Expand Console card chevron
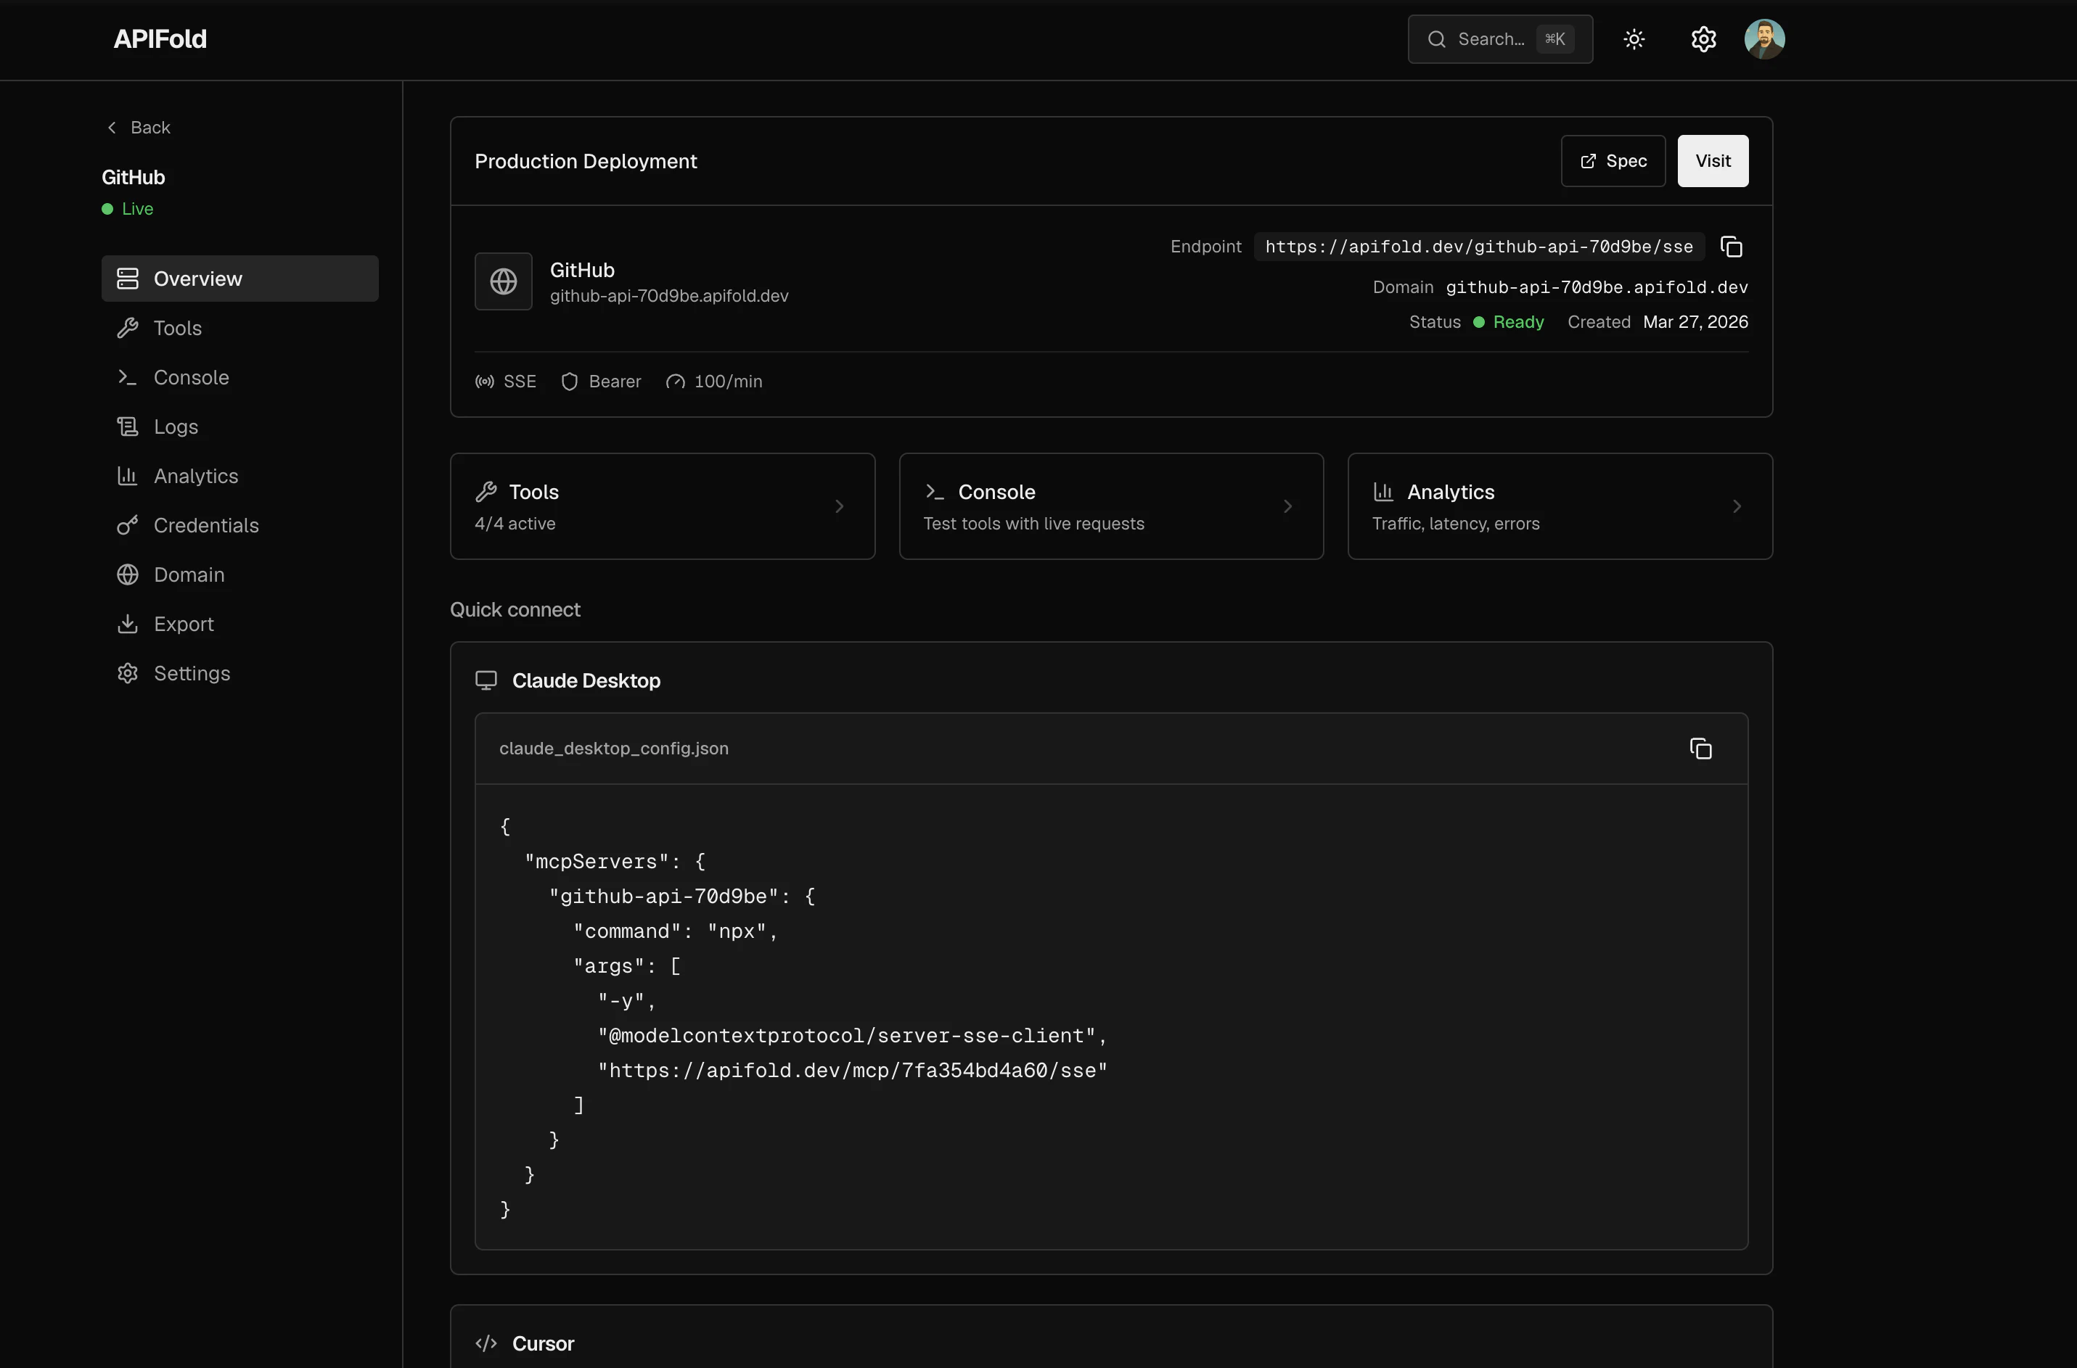Viewport: 2077px width, 1368px height. coord(1287,506)
